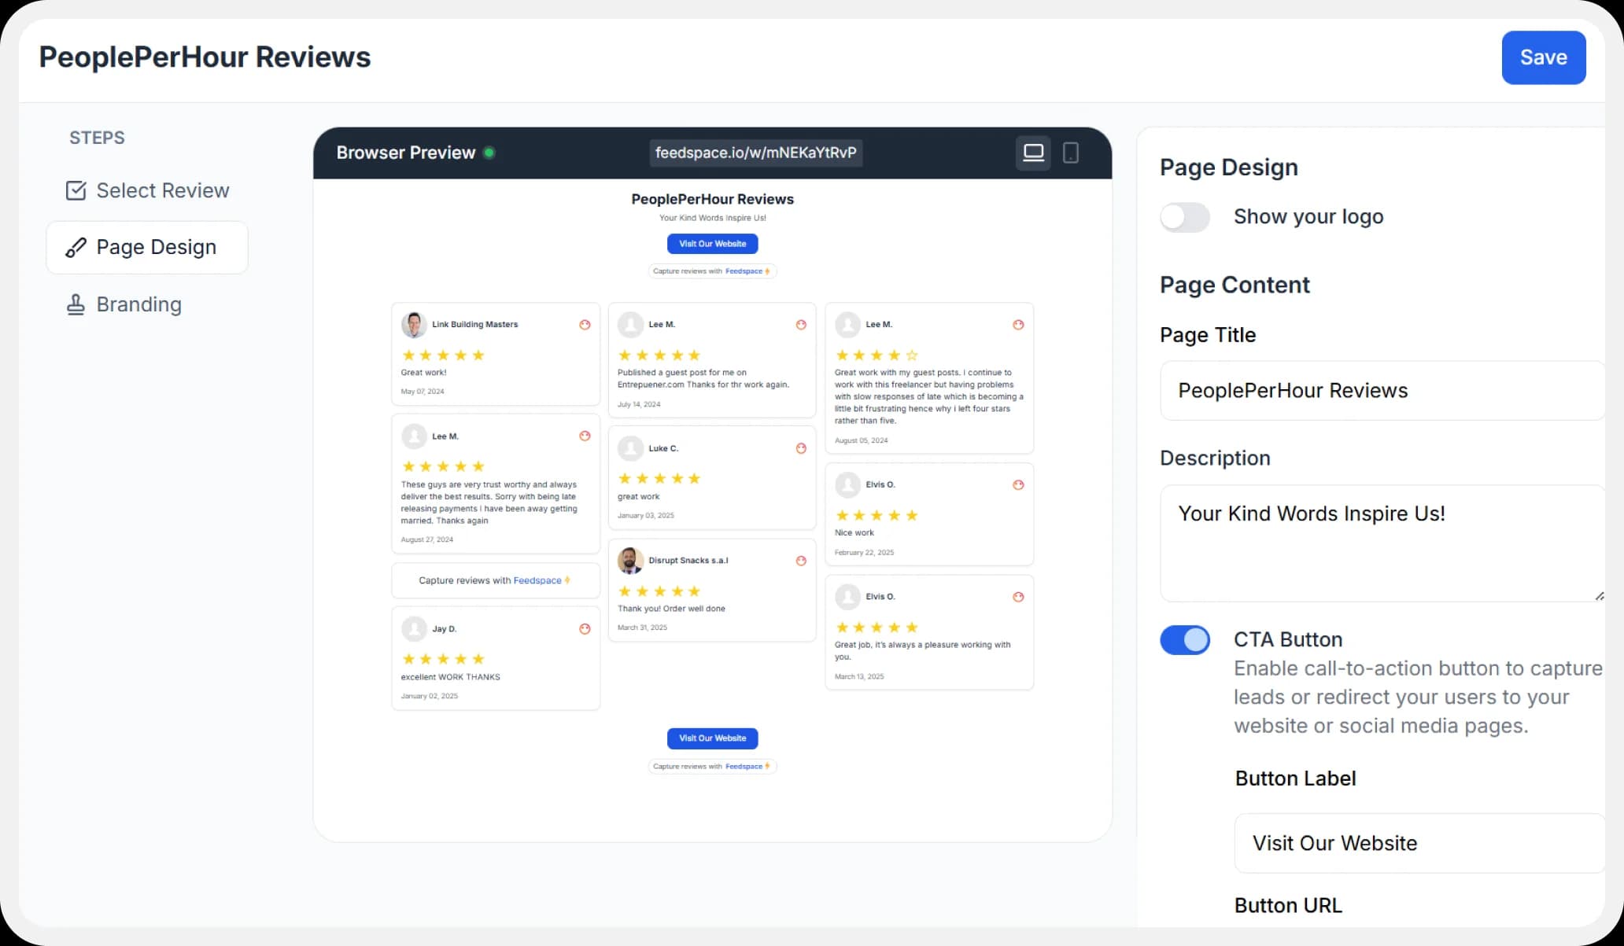Click Luke C. review source icon
This screenshot has width=1624, height=946.
click(x=801, y=448)
